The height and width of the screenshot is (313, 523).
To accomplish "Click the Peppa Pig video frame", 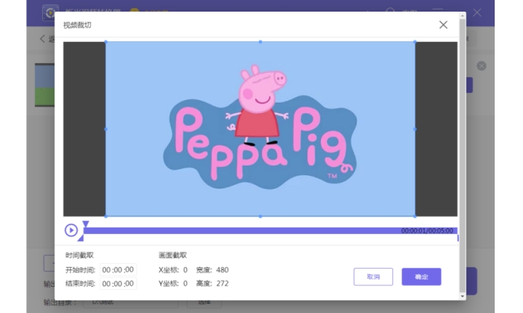I will click(x=260, y=129).
